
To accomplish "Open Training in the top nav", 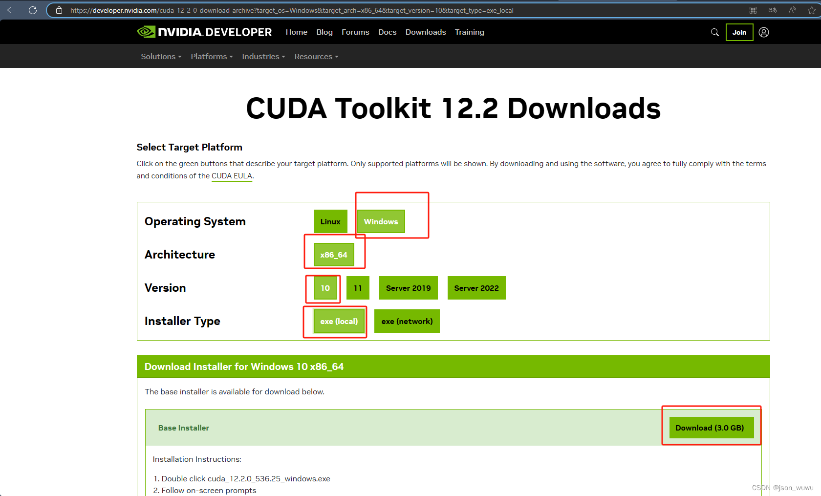I will click(x=470, y=32).
